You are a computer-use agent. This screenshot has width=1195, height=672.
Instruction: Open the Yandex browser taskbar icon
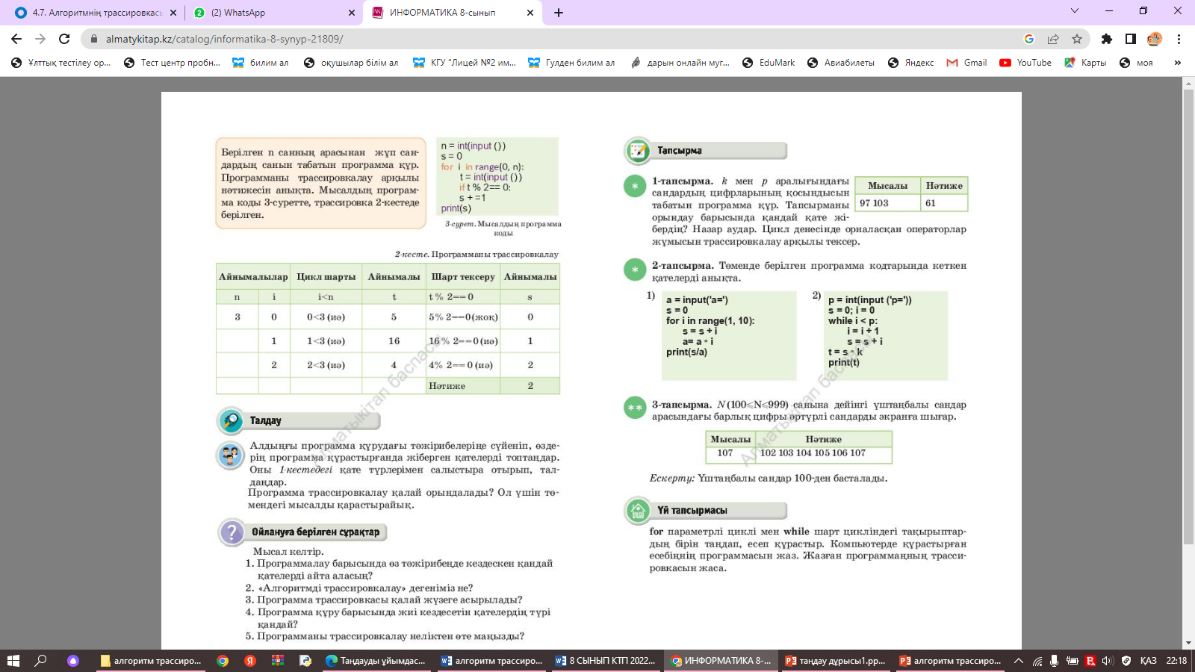coord(250,661)
